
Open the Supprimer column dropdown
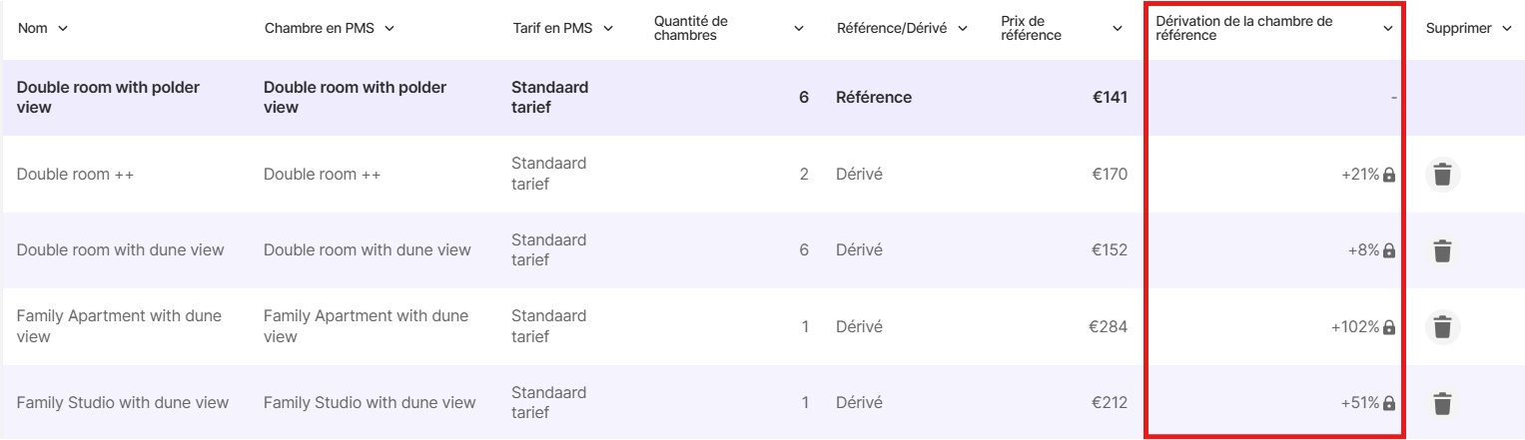pyautogui.click(x=1506, y=29)
